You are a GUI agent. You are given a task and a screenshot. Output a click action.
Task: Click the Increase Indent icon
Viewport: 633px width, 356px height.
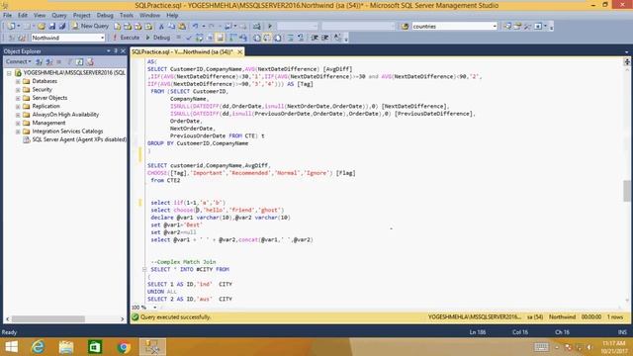click(x=325, y=38)
